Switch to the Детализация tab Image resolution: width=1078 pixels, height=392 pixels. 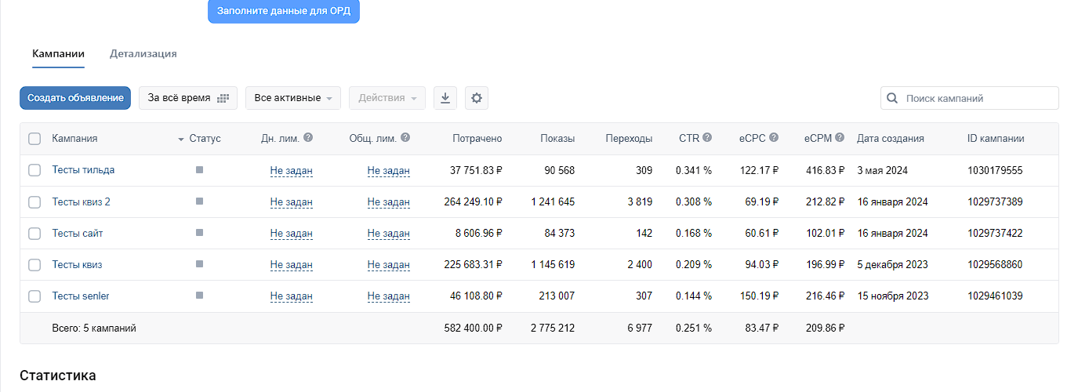click(x=143, y=54)
